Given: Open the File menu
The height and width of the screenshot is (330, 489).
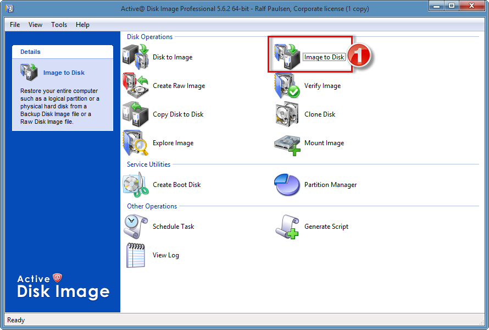Looking at the screenshot, I should (x=15, y=25).
